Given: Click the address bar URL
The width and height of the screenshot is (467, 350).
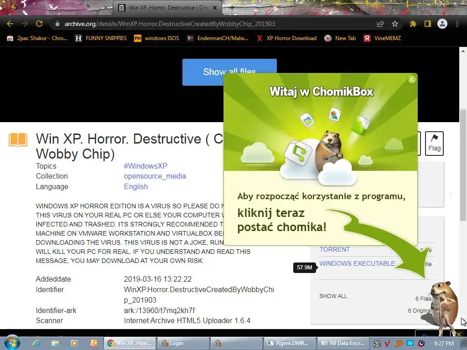Looking at the screenshot, I should point(170,24).
